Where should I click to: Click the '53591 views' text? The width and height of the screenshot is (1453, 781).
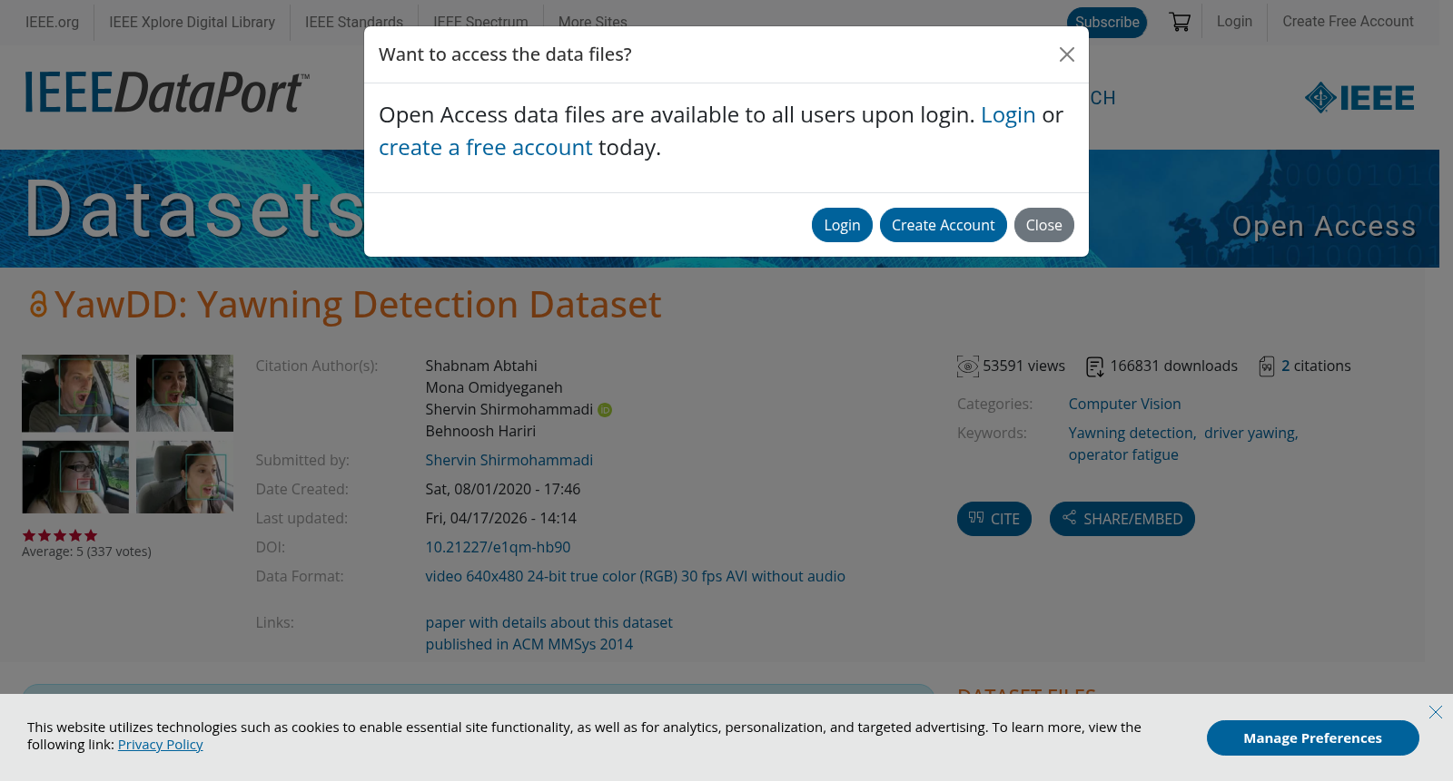pyautogui.click(x=1023, y=366)
